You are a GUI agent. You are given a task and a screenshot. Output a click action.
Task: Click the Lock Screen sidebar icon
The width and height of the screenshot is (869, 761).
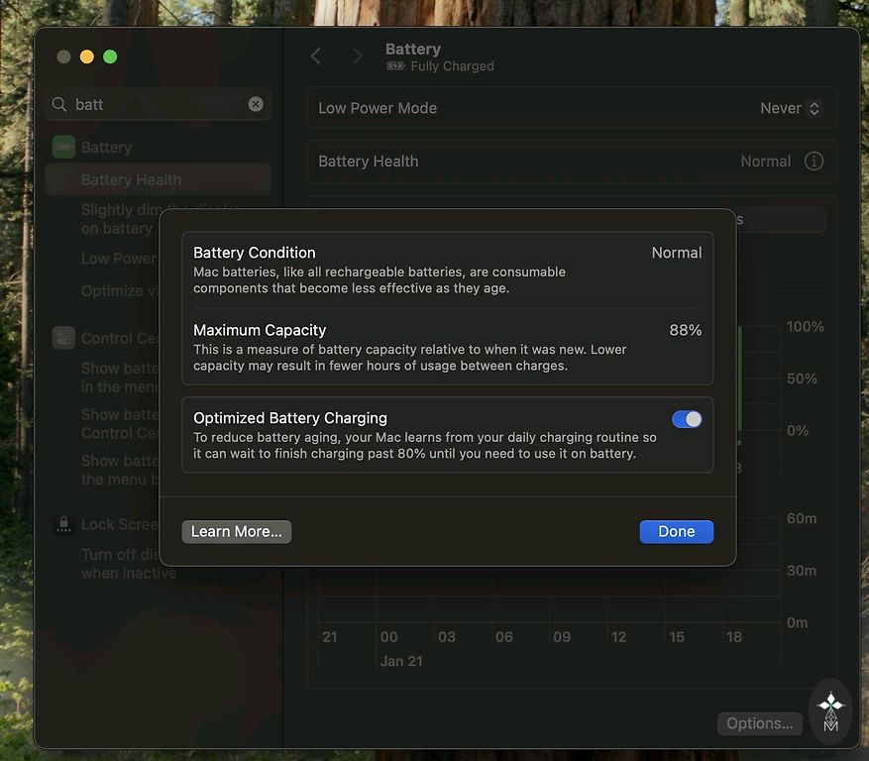click(x=63, y=524)
